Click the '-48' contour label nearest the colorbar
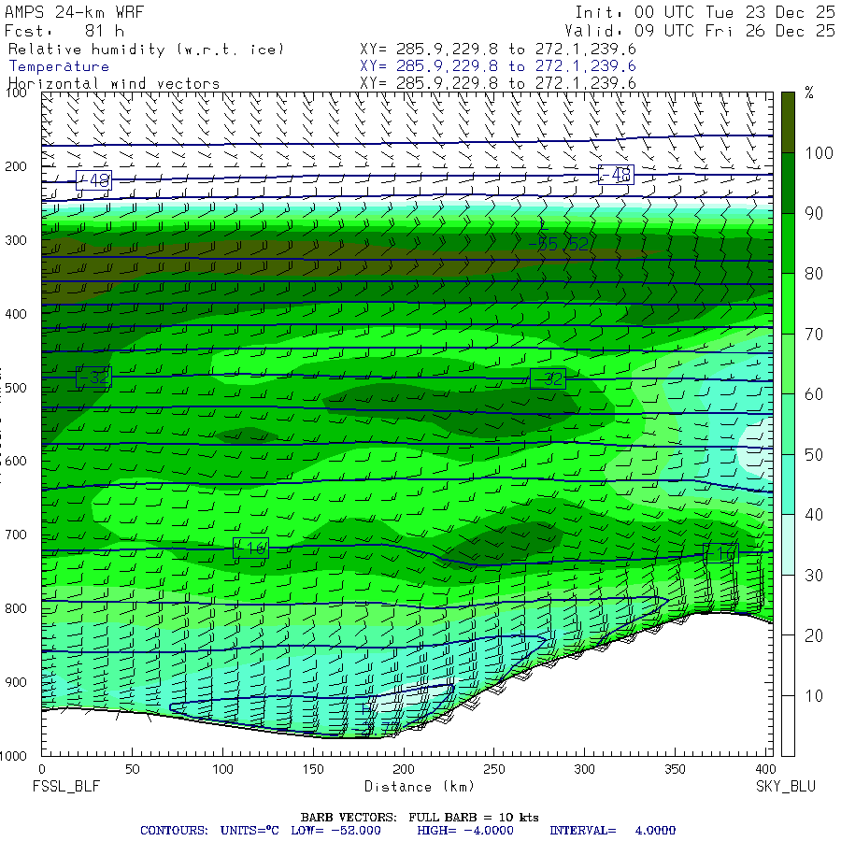Screen dimensions: 841x841 [616, 175]
